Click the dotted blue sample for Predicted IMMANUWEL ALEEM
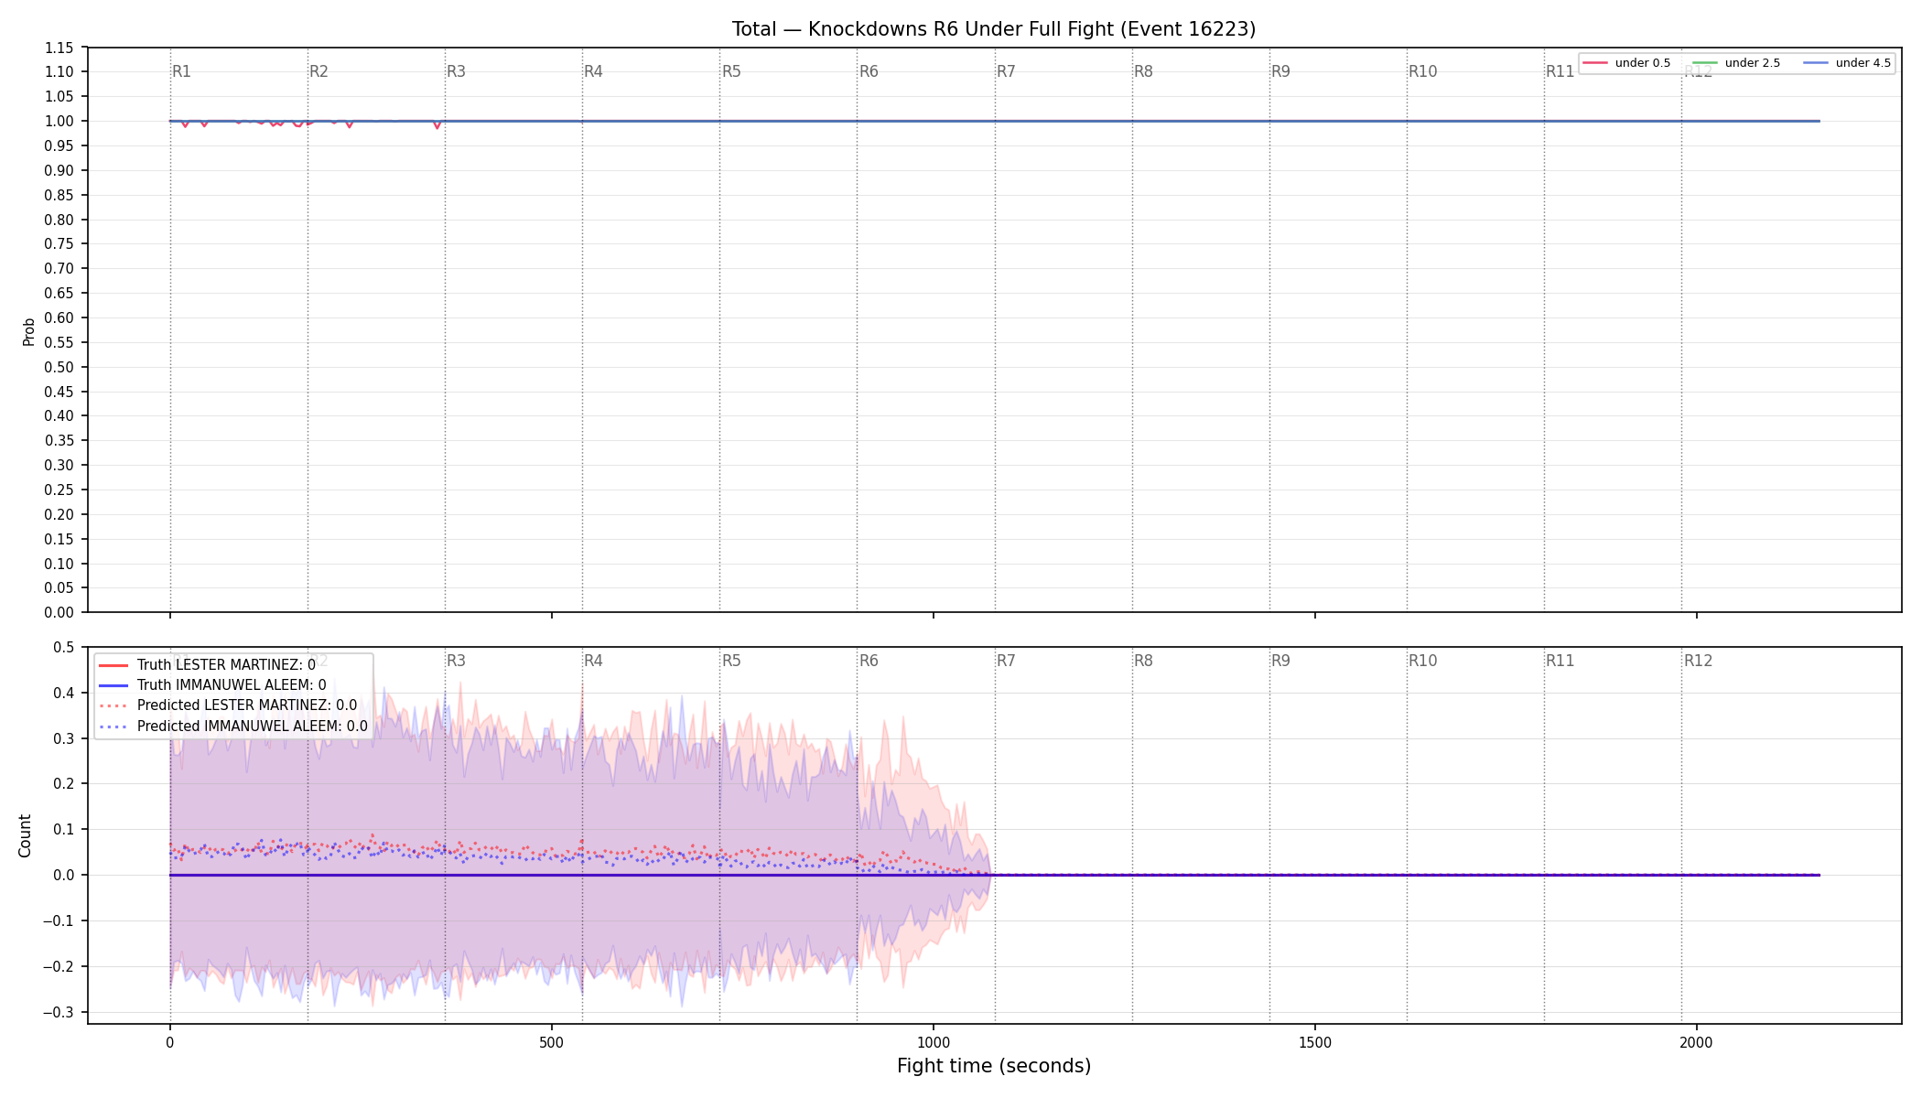This screenshot has width=1922, height=1098. coord(113,727)
